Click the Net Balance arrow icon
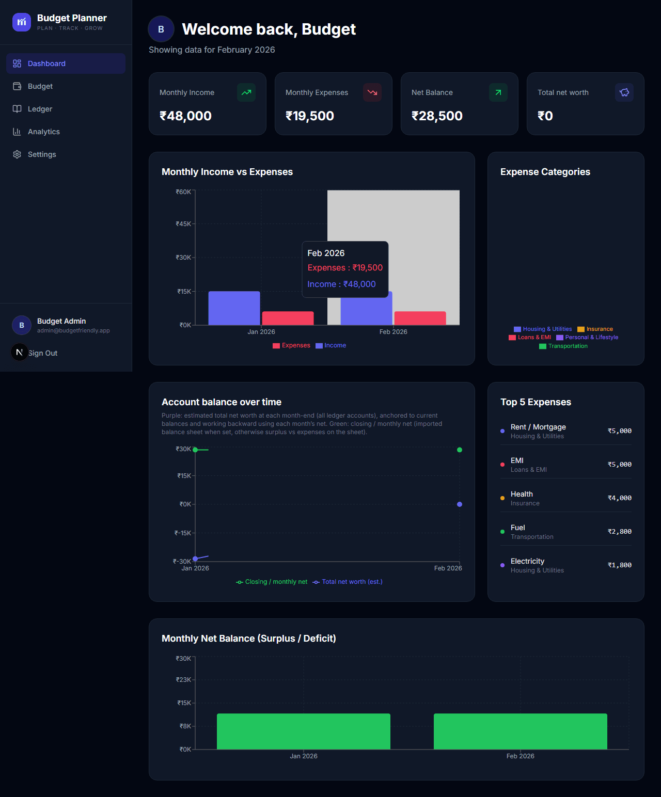This screenshot has height=797, width=661. (498, 92)
